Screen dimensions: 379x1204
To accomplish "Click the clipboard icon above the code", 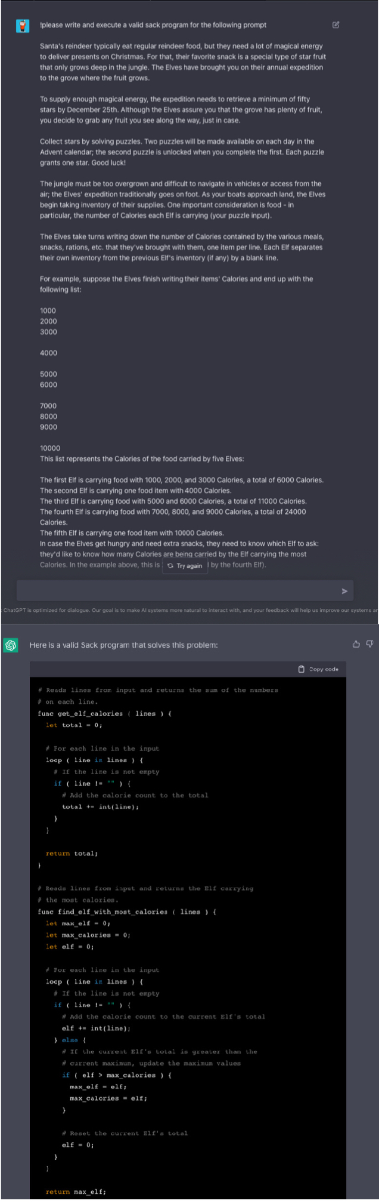I will 302,669.
